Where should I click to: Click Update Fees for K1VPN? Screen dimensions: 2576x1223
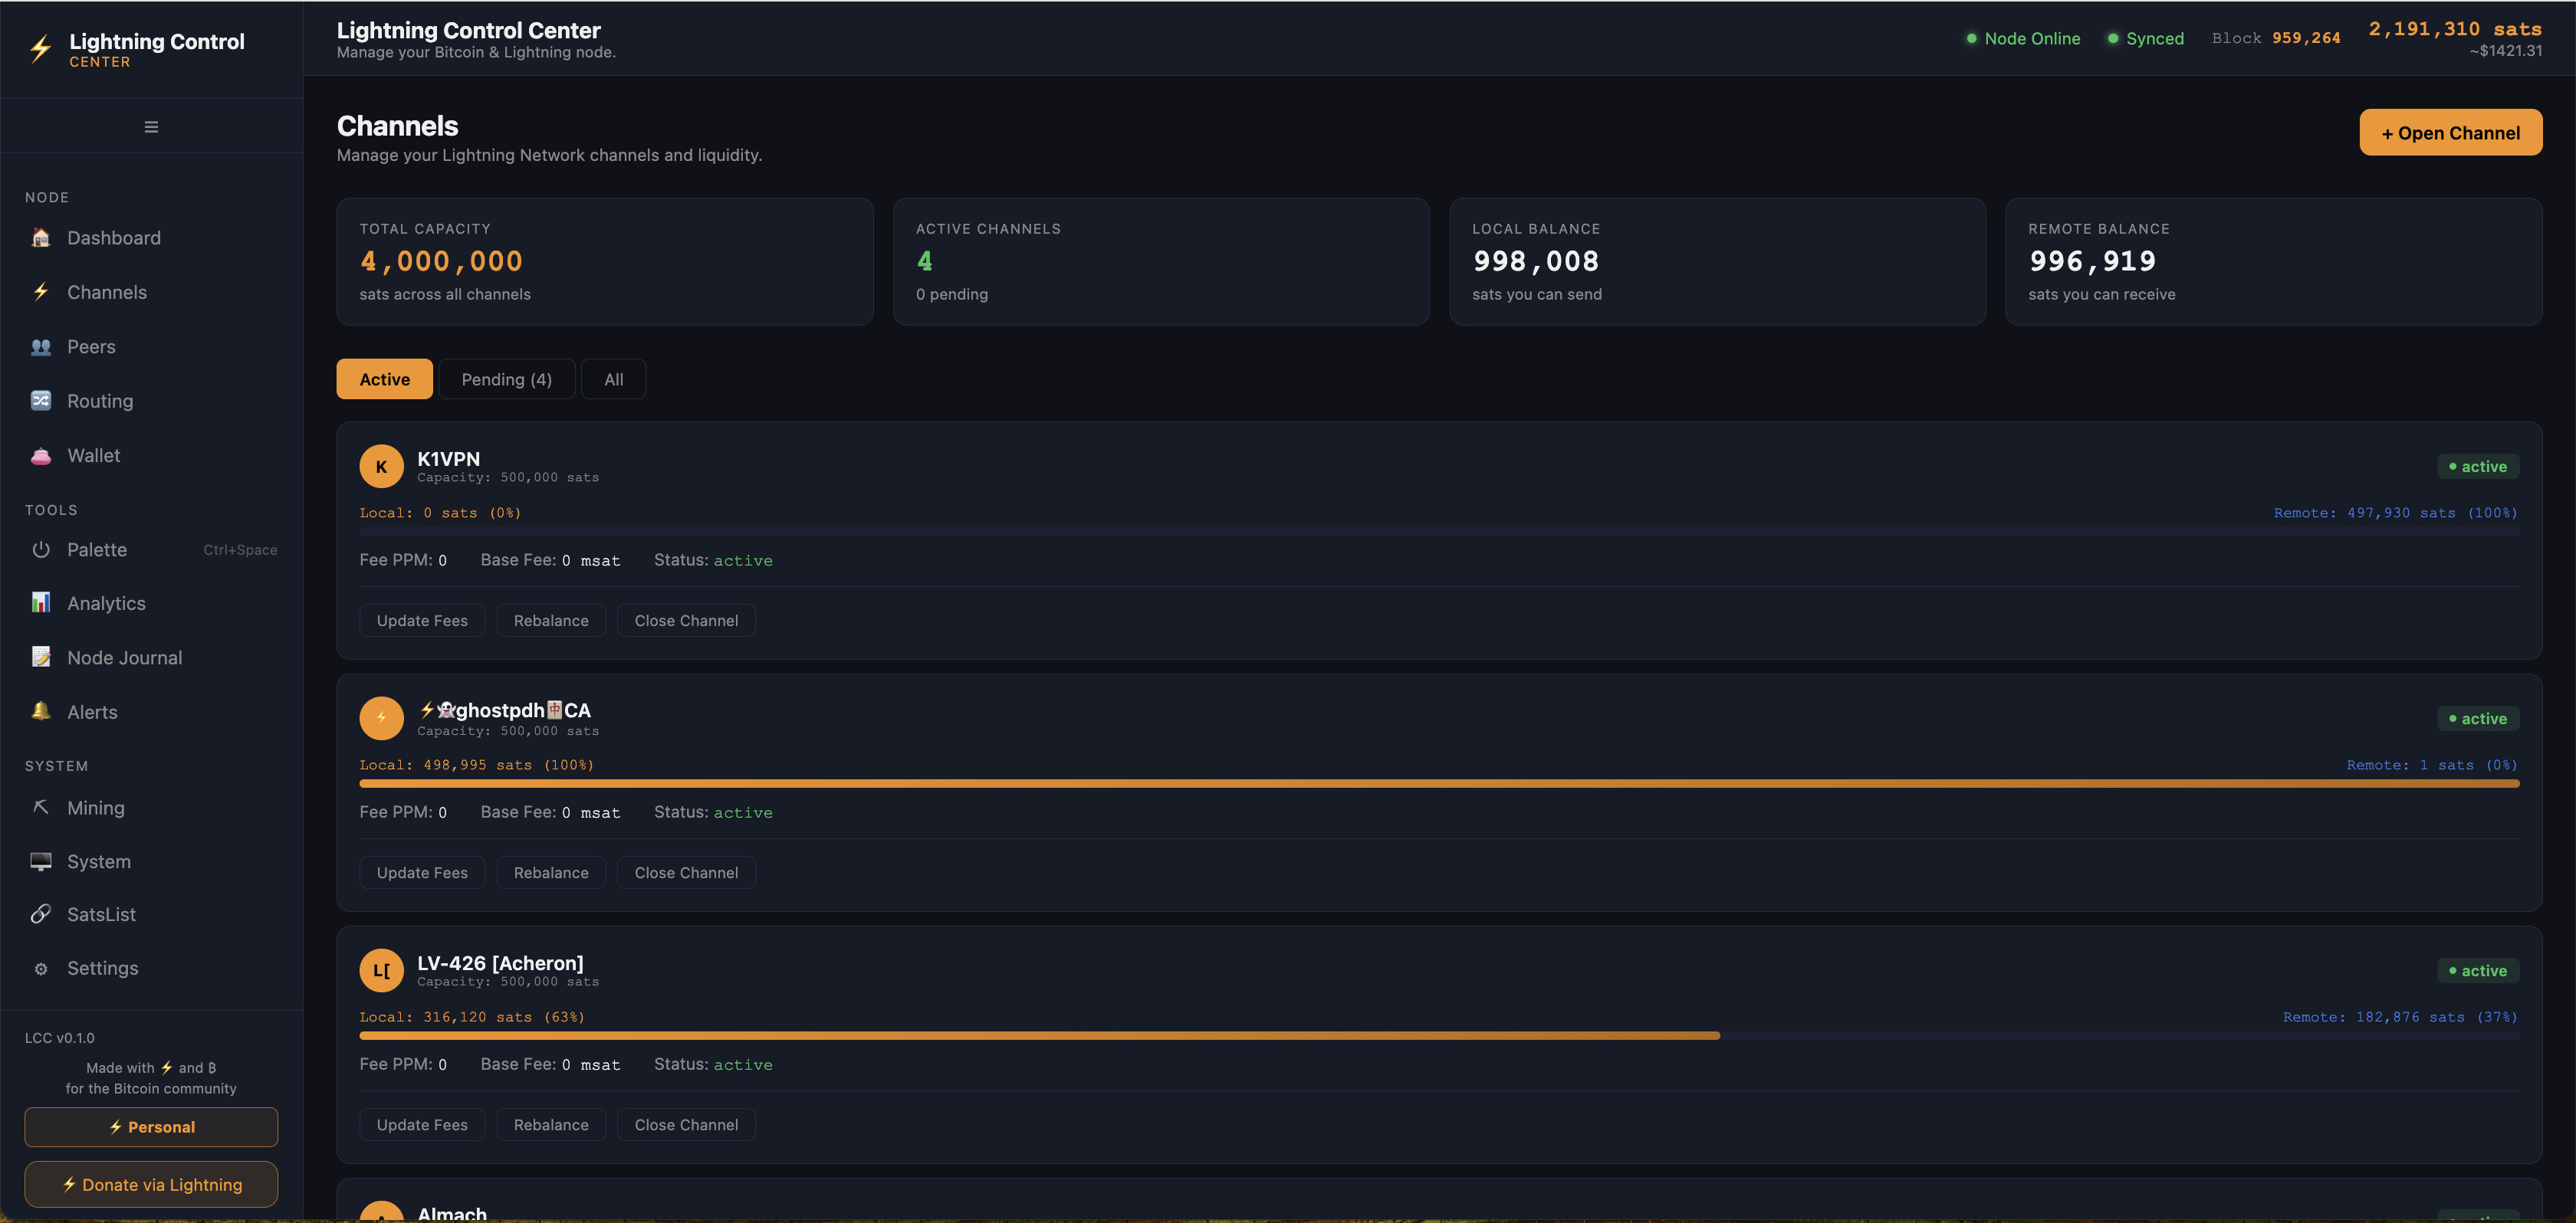click(x=422, y=621)
